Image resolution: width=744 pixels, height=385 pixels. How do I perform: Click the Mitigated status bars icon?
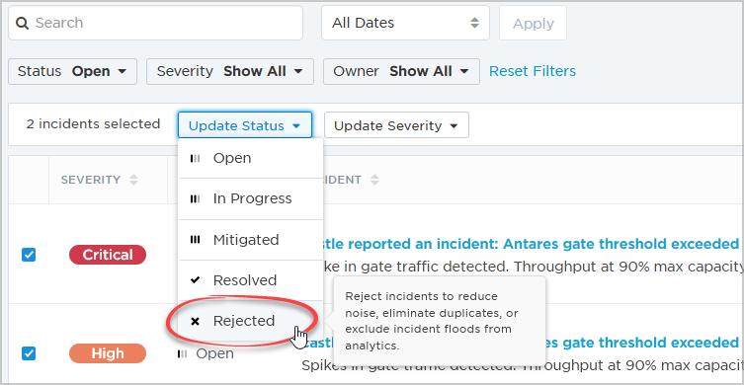(195, 240)
